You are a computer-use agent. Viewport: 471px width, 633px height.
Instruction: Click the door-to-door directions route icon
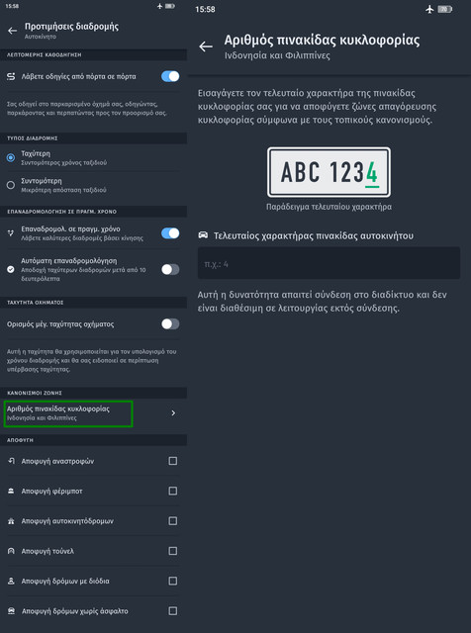11,76
